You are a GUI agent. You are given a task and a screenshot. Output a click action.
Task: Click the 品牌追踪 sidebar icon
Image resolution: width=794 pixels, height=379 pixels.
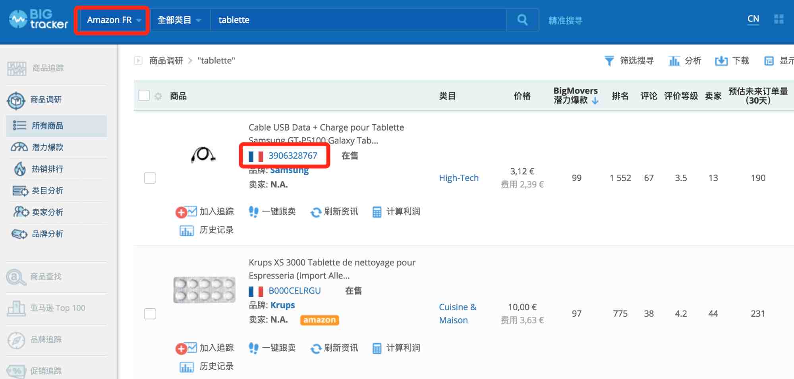(16, 340)
